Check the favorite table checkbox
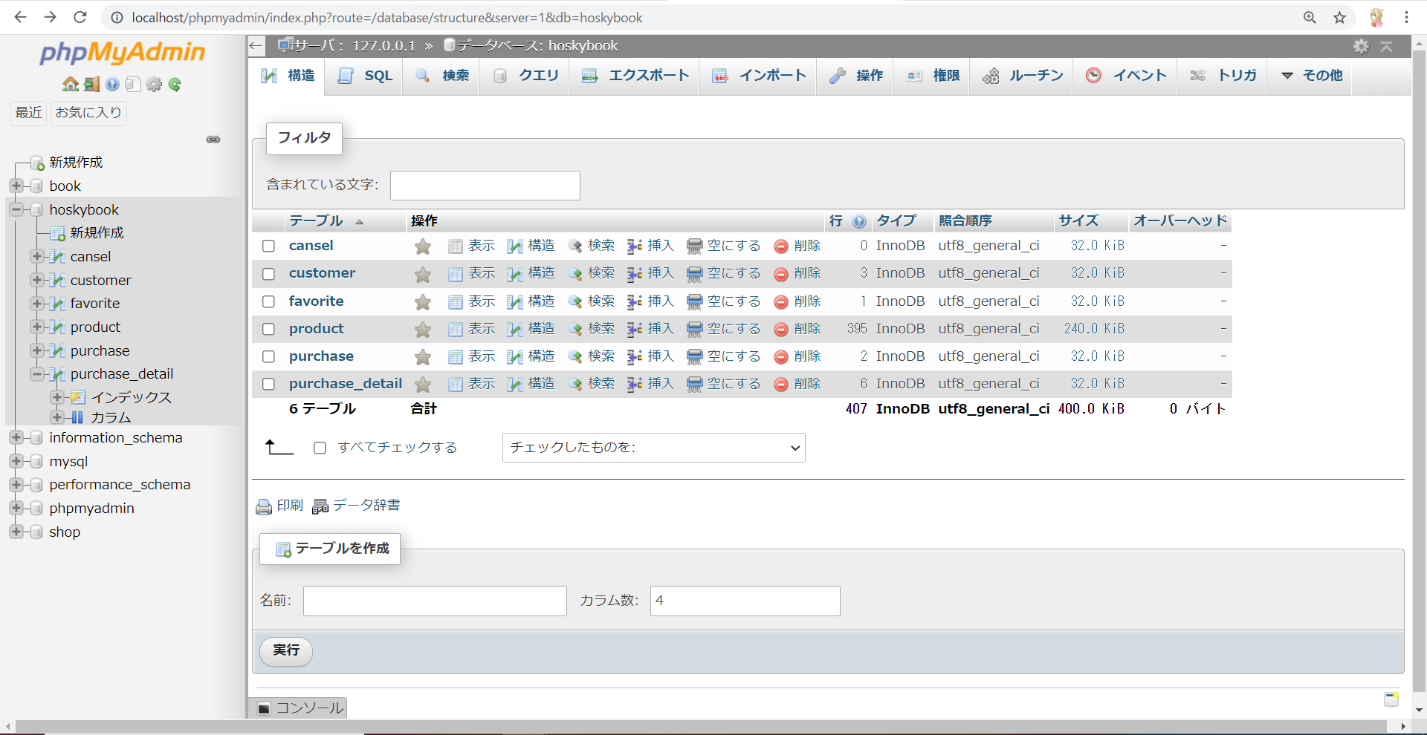 pos(269,301)
